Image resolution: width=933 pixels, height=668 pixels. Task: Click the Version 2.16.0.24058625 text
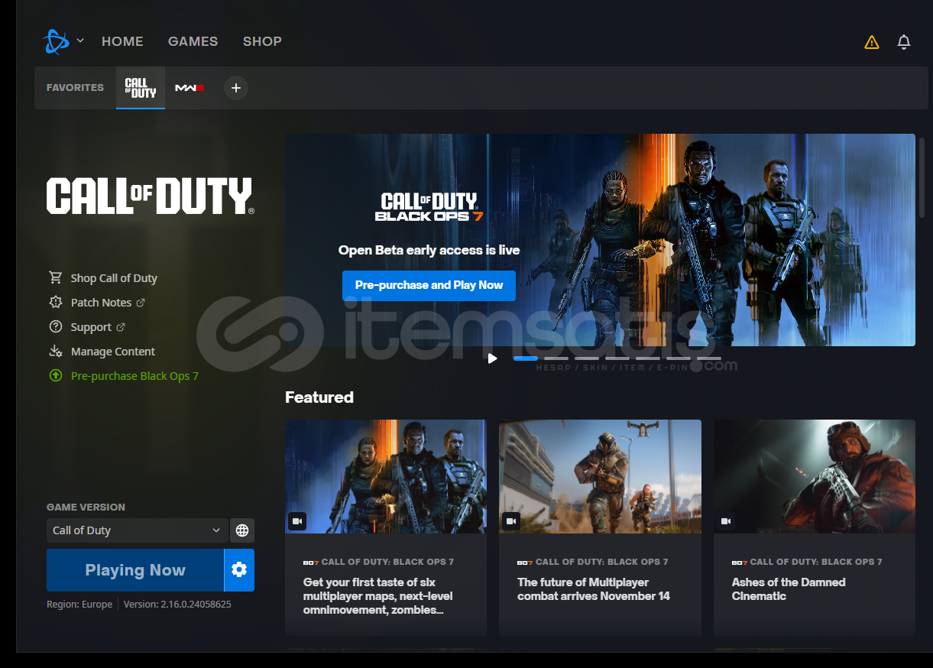pyautogui.click(x=177, y=604)
